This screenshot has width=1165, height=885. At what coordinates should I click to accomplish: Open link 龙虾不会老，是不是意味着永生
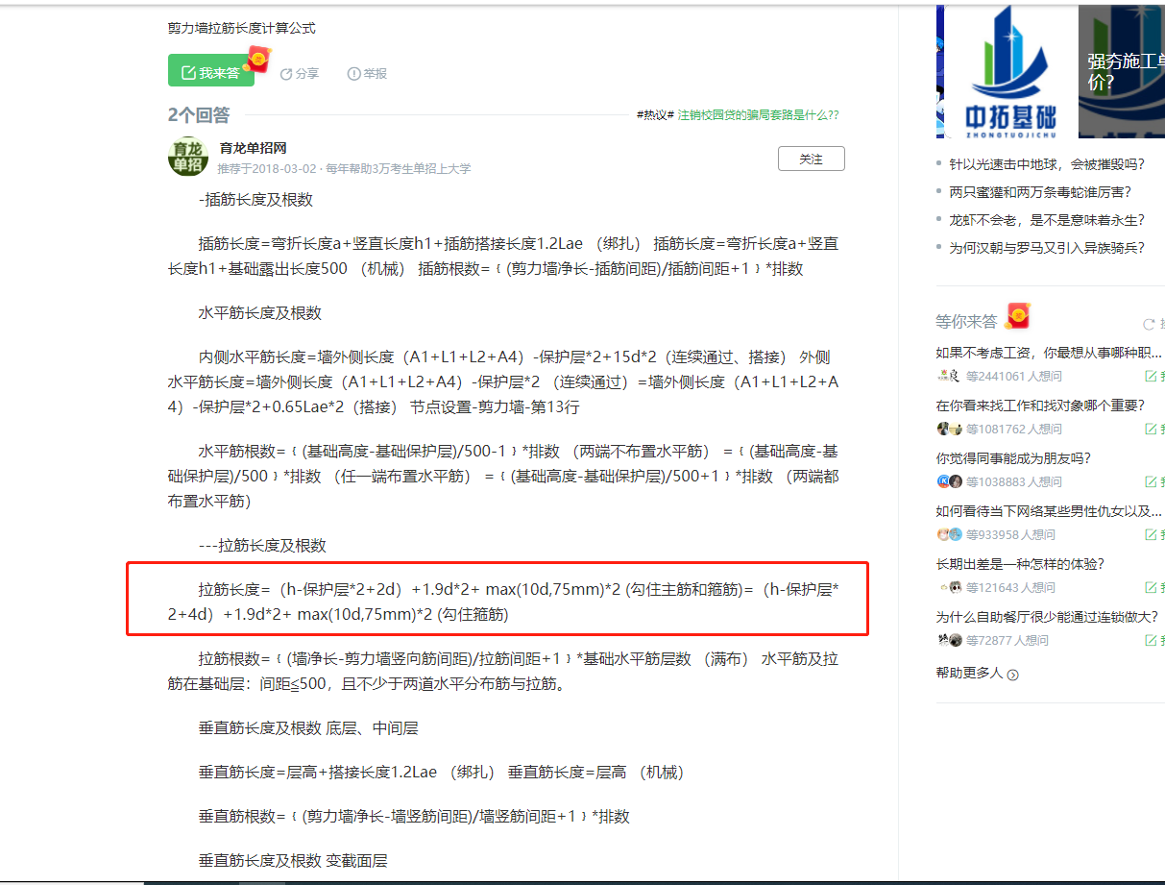point(1047,220)
